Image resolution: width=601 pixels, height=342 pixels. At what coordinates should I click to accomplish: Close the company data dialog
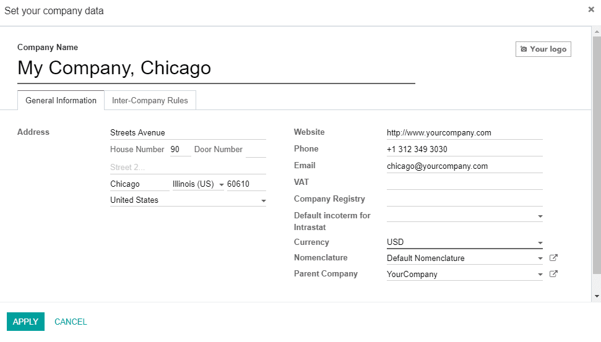[x=591, y=9]
